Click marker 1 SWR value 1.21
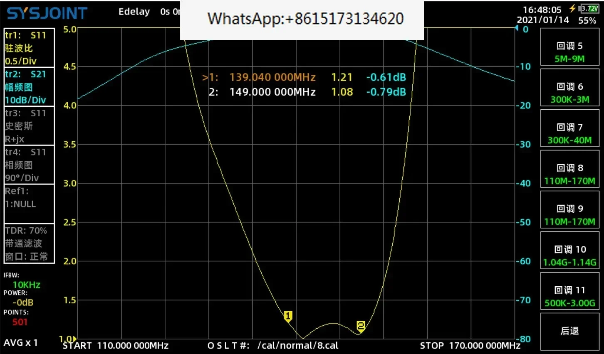604x354 pixels. (342, 77)
